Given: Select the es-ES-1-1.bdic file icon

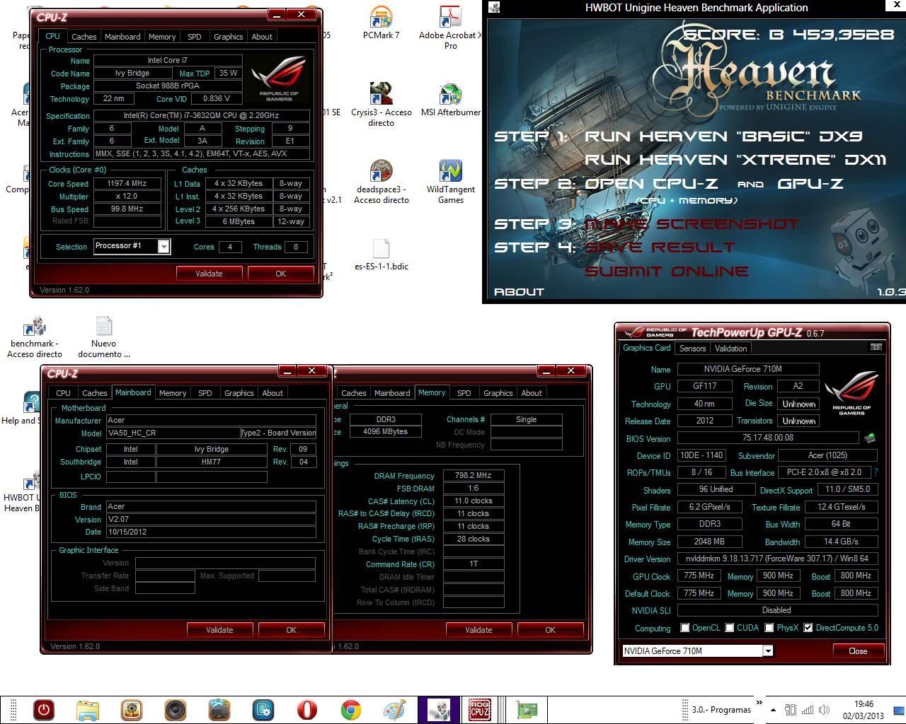Looking at the screenshot, I should pos(381,255).
